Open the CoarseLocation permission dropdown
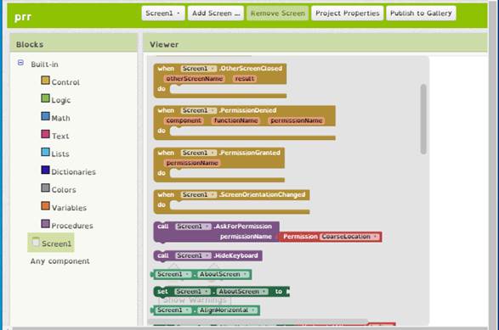 (349, 237)
